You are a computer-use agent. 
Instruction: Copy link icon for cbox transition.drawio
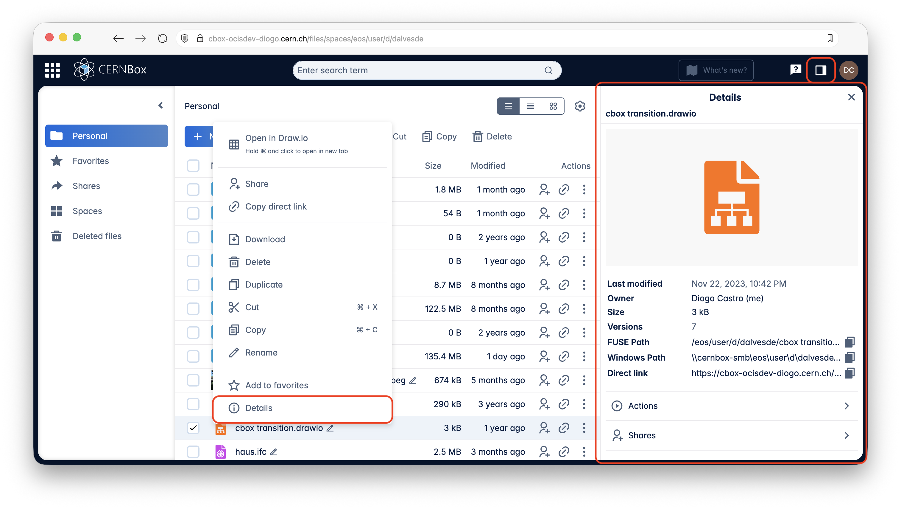(x=563, y=428)
